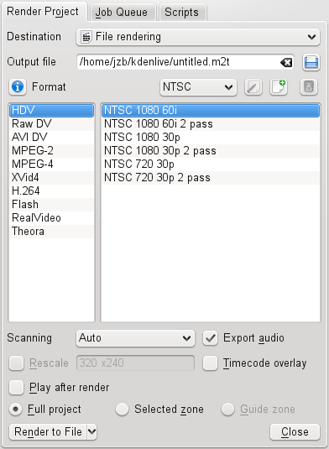Open the NTSC standard dropdown

pos(198,87)
